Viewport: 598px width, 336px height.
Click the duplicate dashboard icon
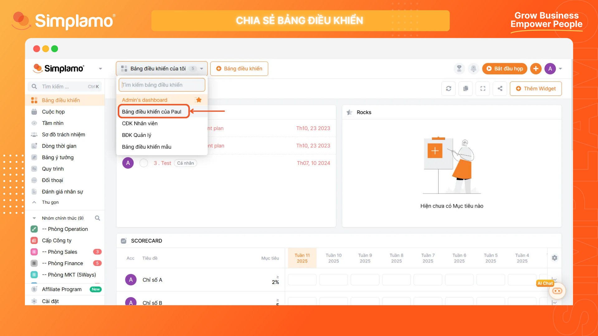coord(466,89)
